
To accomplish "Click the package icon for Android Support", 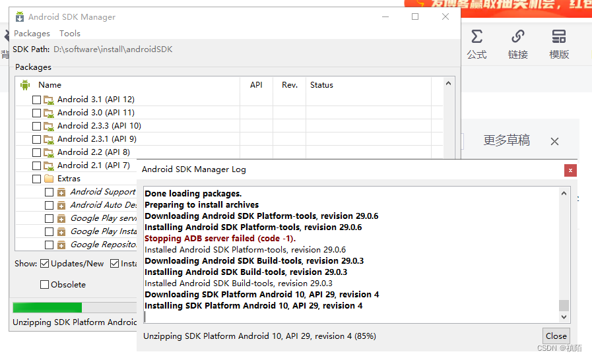I will pyautogui.click(x=61, y=193).
